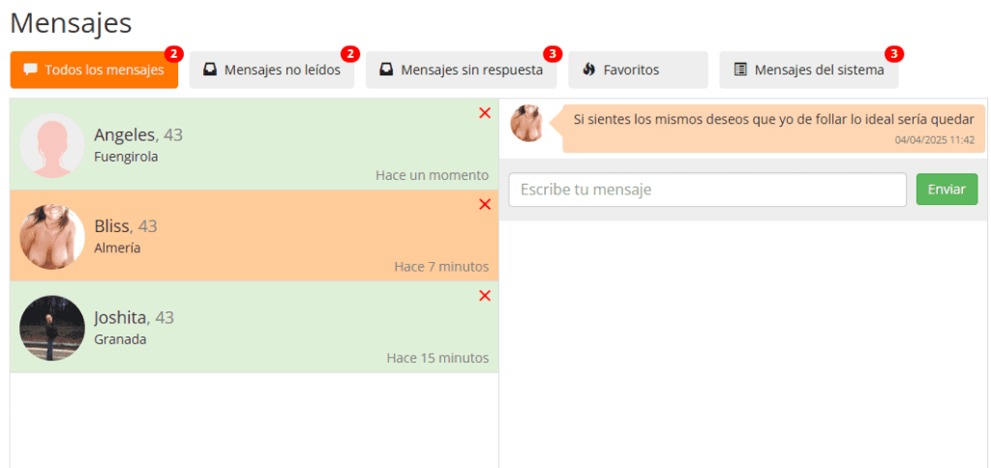Click the flame icon on Favoritos
The image size is (991, 468).
pyautogui.click(x=588, y=70)
